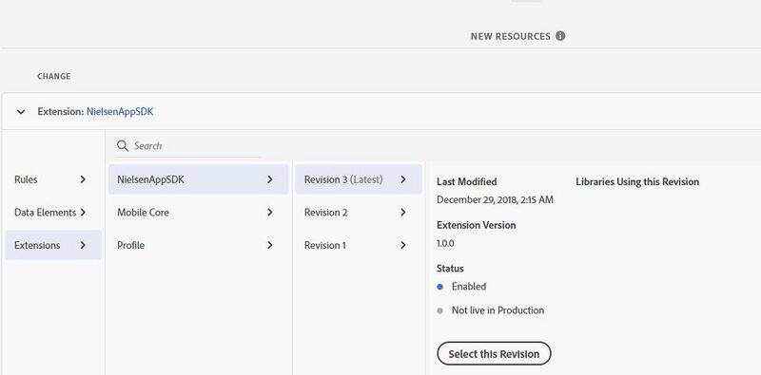Click the search magnifier icon
Image resolution: width=761 pixels, height=375 pixels.
(123, 146)
